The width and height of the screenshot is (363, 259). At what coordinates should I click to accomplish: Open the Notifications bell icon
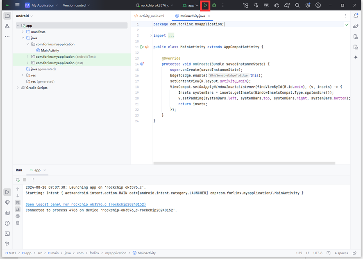point(356,16)
